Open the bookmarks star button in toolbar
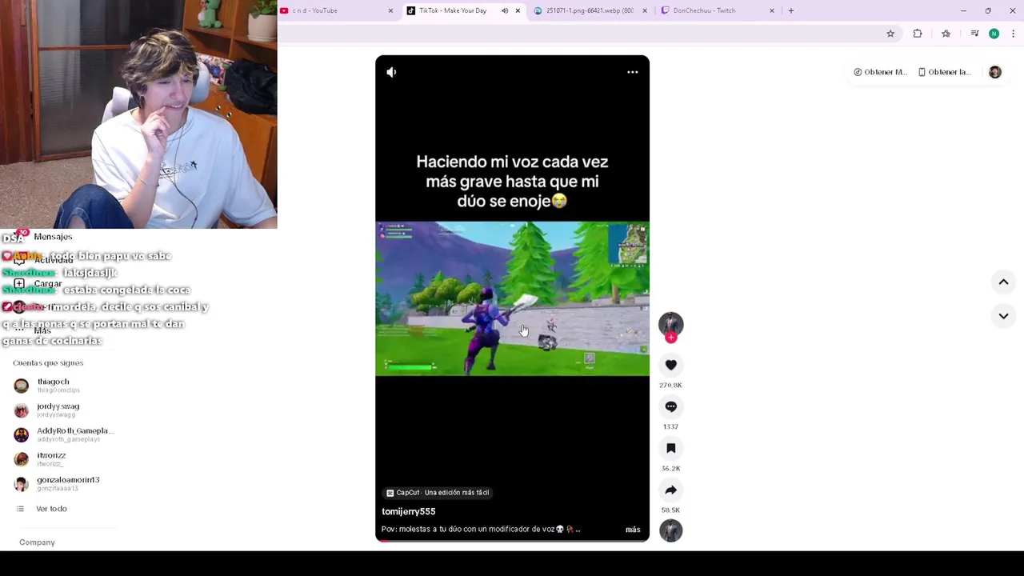 [946, 34]
